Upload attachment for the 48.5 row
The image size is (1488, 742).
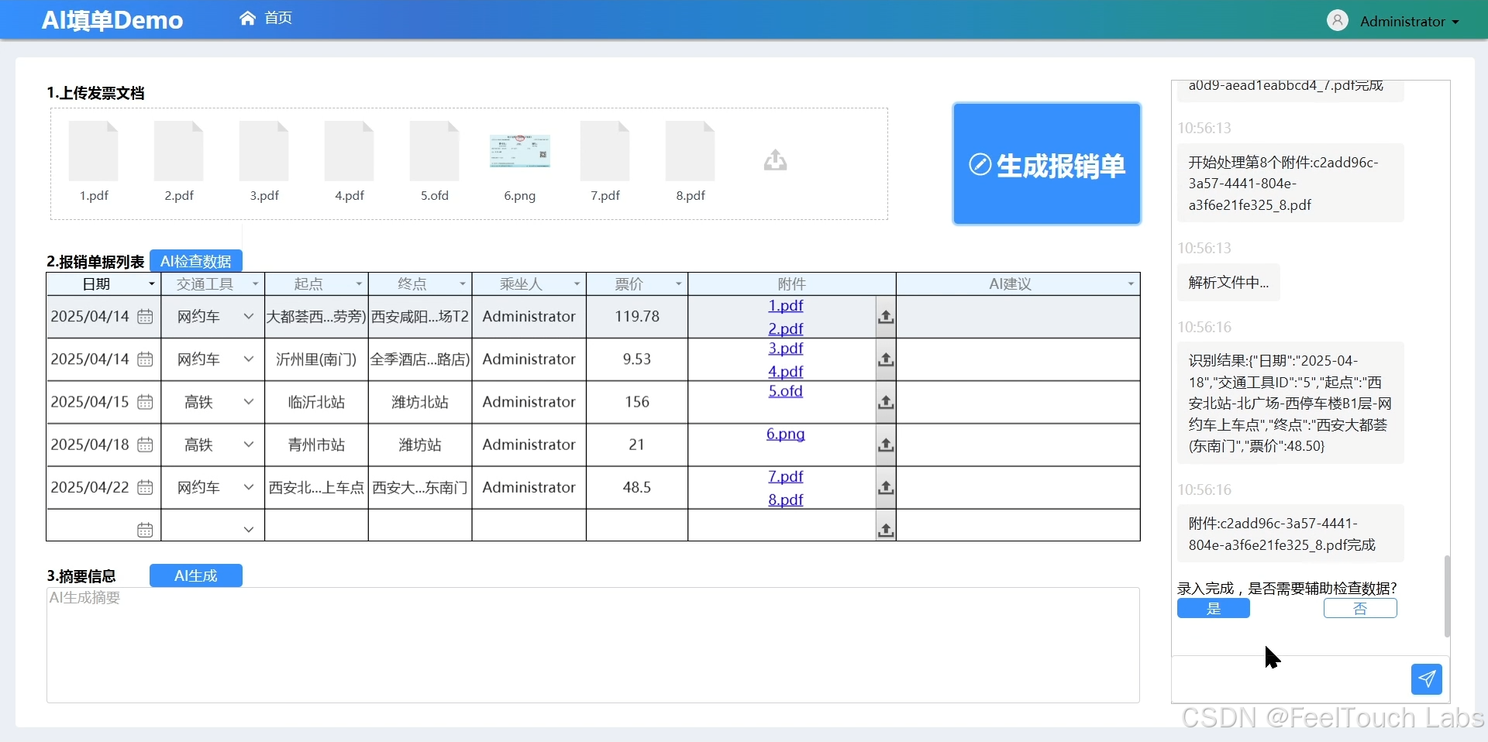click(886, 487)
